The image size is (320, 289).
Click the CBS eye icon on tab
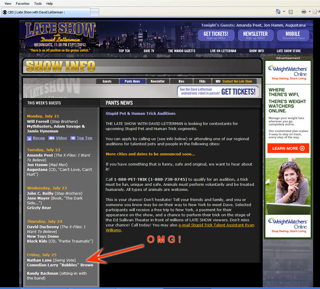(x=5, y=12)
